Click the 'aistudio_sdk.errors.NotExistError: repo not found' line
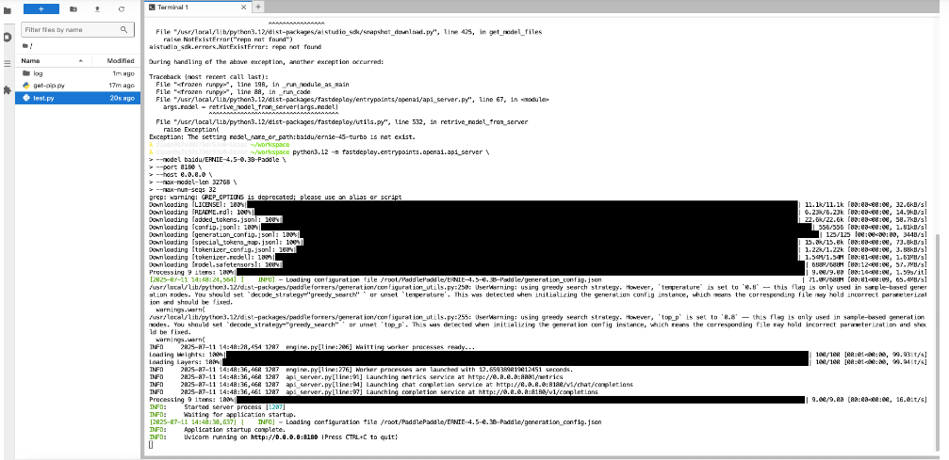949x460 pixels. (x=235, y=46)
